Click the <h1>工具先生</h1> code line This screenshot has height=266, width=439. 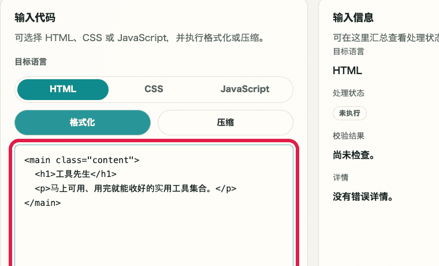[x=76, y=174]
